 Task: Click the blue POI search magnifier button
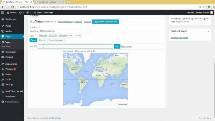[117, 46]
